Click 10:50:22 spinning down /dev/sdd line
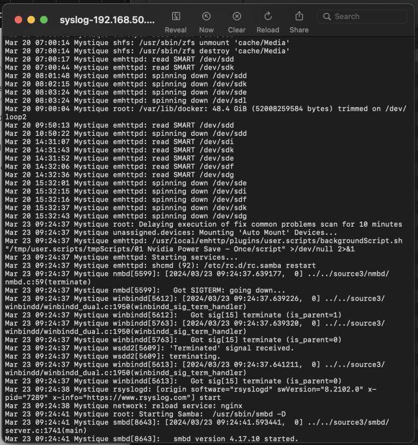The width and height of the screenshot is (418, 445). point(126,133)
